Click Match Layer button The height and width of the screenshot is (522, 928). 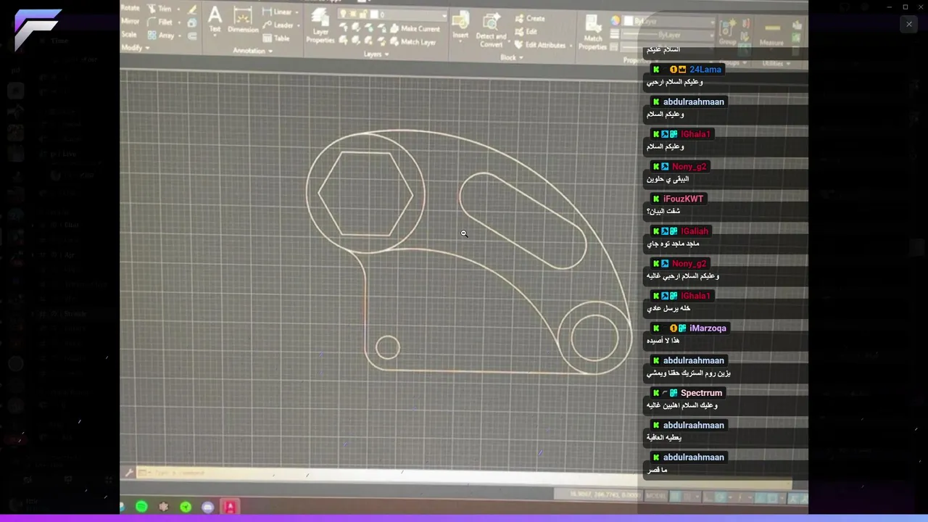point(412,42)
